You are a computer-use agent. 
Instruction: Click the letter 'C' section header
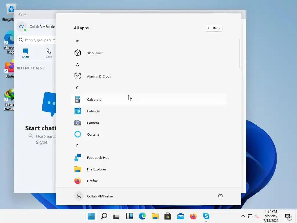pos(77,88)
